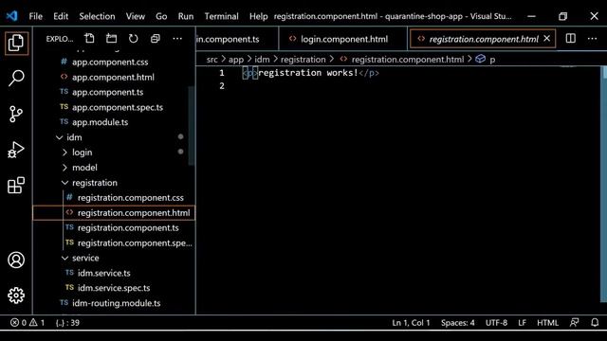Click the warnings count in status bar
607x341 pixels.
click(37, 322)
